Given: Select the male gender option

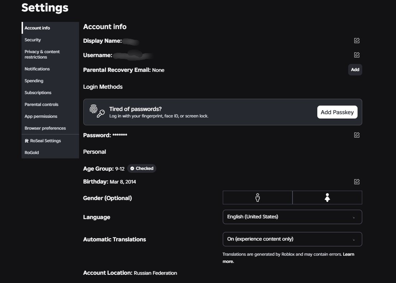Looking at the screenshot, I should 257,198.
